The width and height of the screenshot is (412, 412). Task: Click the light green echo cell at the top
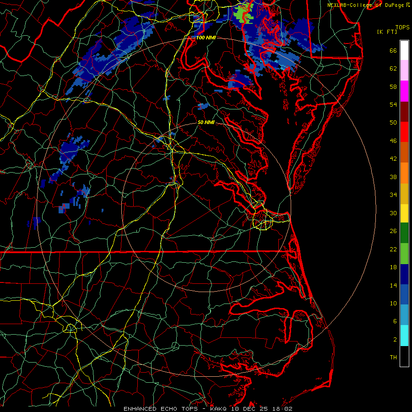[244, 14]
